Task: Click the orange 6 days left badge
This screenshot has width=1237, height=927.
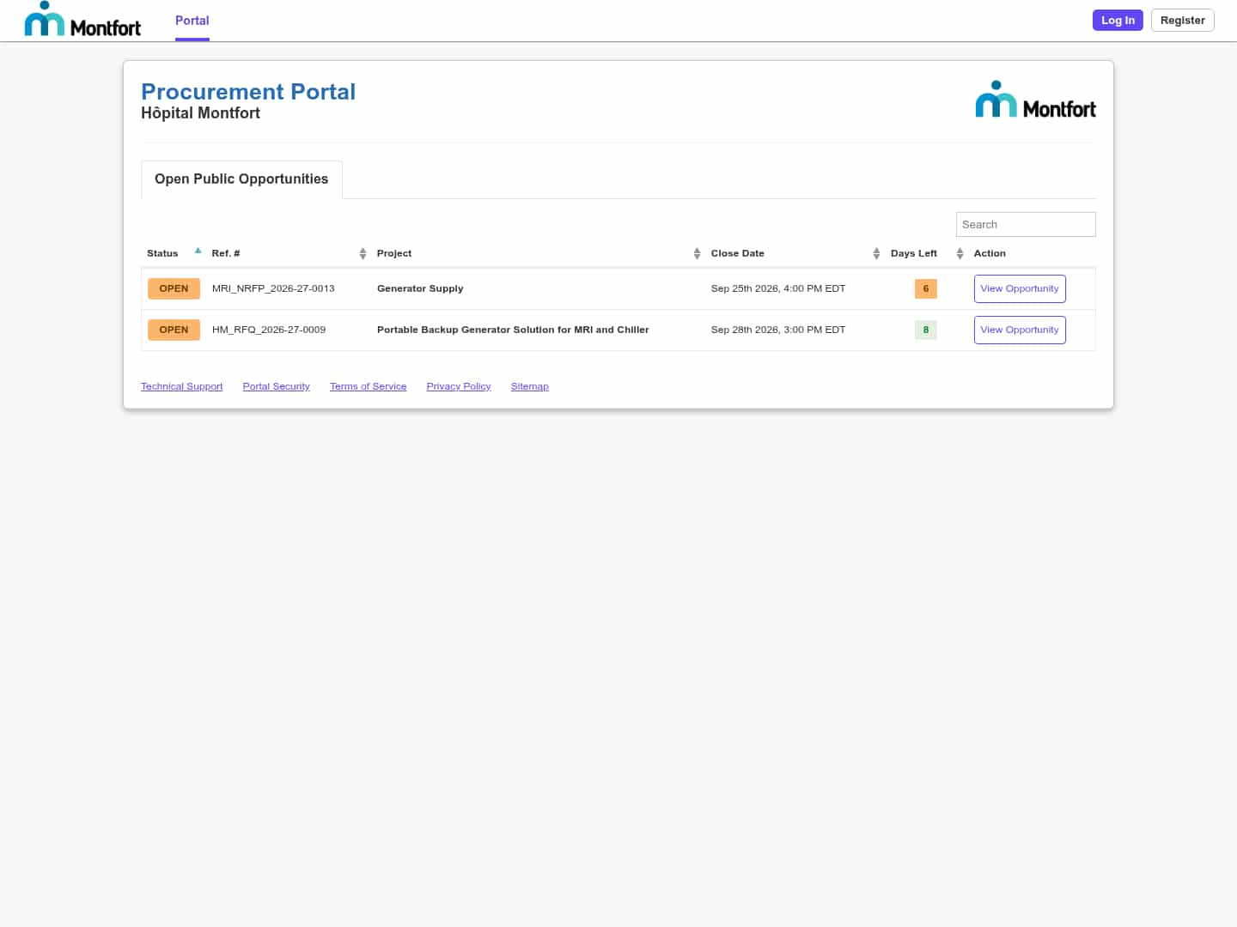Action: tap(926, 288)
